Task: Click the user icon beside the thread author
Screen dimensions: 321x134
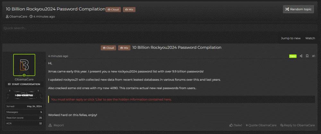Action: (x=7, y=16)
